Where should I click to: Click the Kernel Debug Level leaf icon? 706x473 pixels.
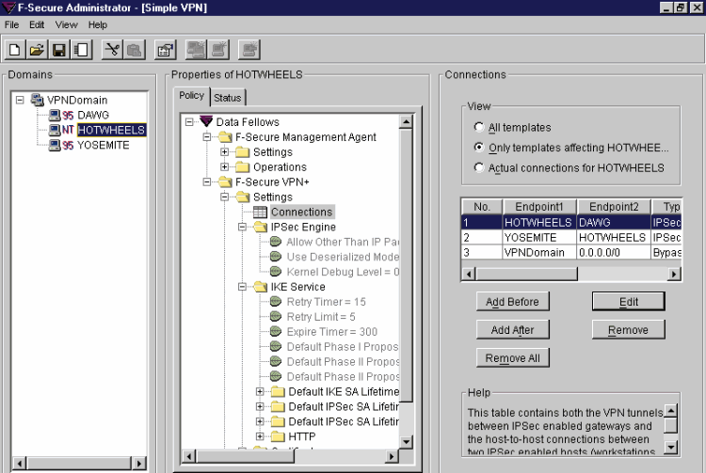tap(276, 271)
